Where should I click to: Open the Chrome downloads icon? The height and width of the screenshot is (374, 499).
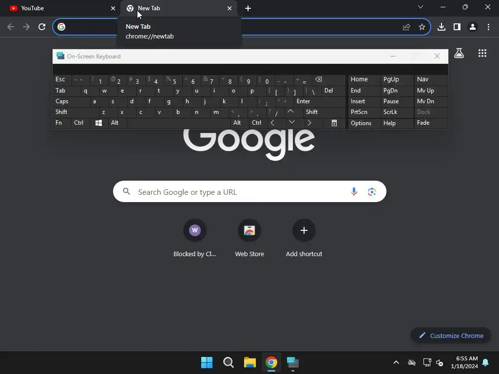[441, 27]
